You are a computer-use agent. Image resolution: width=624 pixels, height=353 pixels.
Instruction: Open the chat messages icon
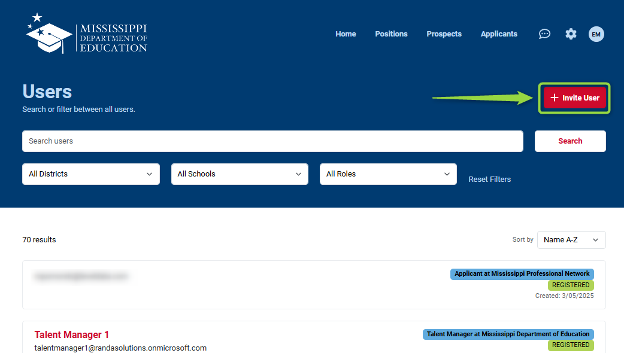click(544, 34)
